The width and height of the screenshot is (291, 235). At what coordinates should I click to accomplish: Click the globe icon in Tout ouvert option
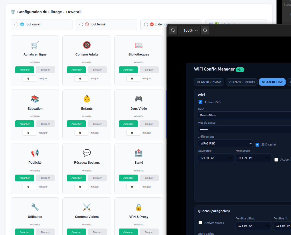tap(22, 24)
